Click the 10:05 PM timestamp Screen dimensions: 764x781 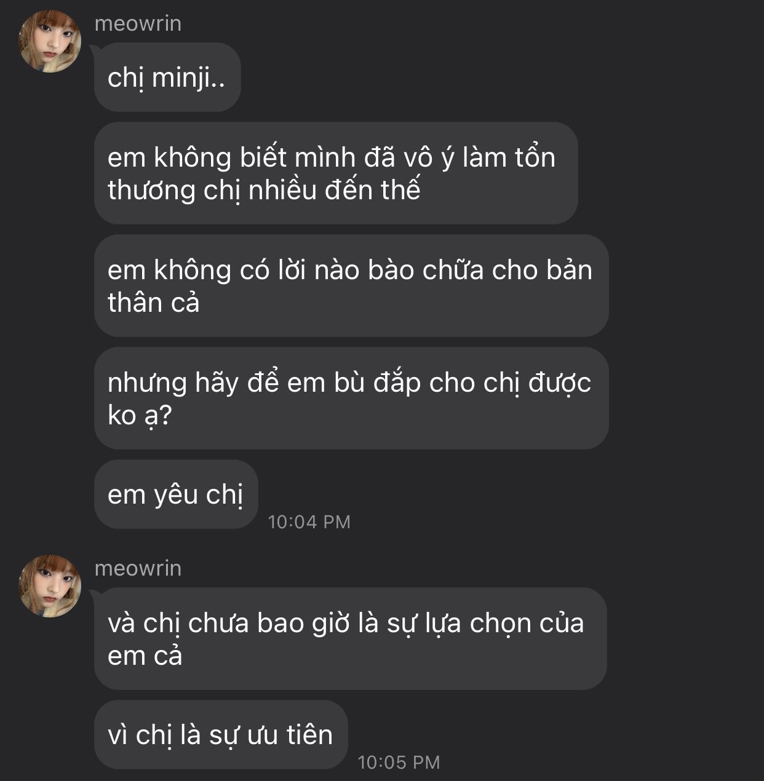coord(399,763)
